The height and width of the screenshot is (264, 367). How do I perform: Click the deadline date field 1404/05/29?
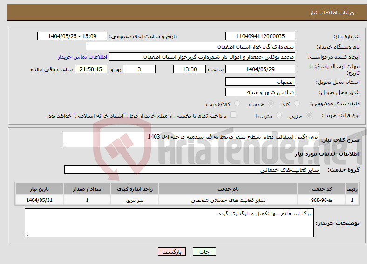point(260,69)
